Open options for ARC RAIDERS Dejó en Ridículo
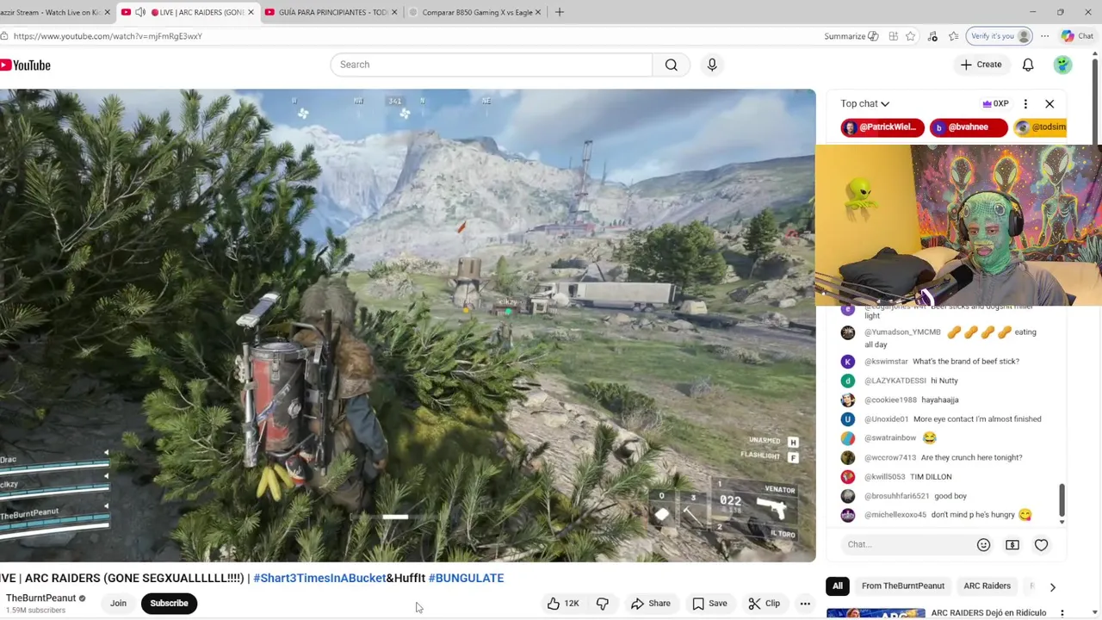Viewport: 1102px width, 620px height. pos(1062,613)
